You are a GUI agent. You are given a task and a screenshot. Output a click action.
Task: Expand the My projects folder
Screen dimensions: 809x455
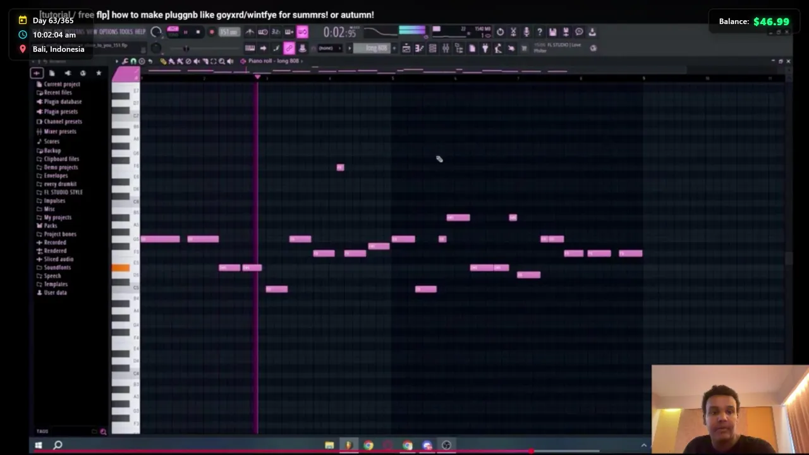tap(54, 217)
